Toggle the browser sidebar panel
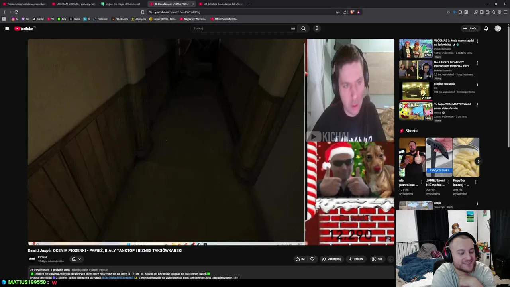The width and height of the screenshot is (510, 287). coord(481,12)
